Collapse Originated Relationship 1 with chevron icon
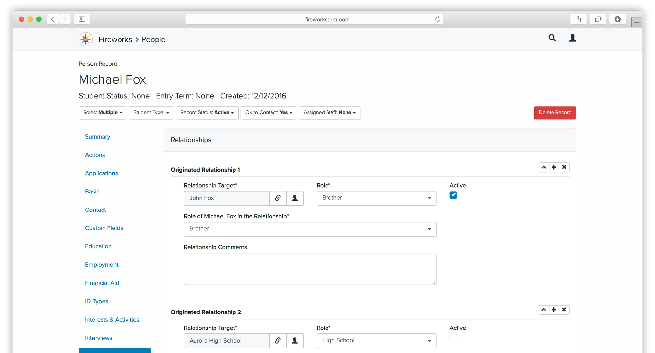655x353 pixels. tap(544, 167)
